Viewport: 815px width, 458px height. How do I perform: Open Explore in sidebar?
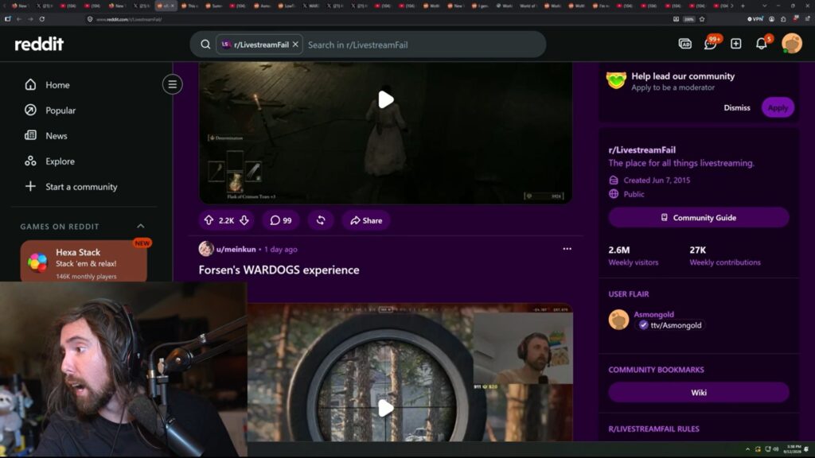pyautogui.click(x=60, y=161)
